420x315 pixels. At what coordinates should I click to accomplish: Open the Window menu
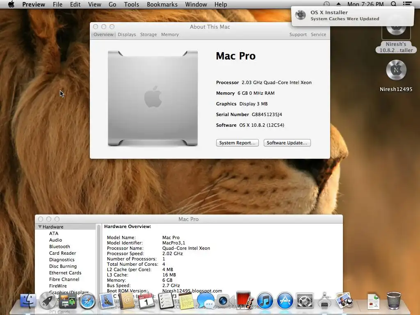[x=196, y=4]
